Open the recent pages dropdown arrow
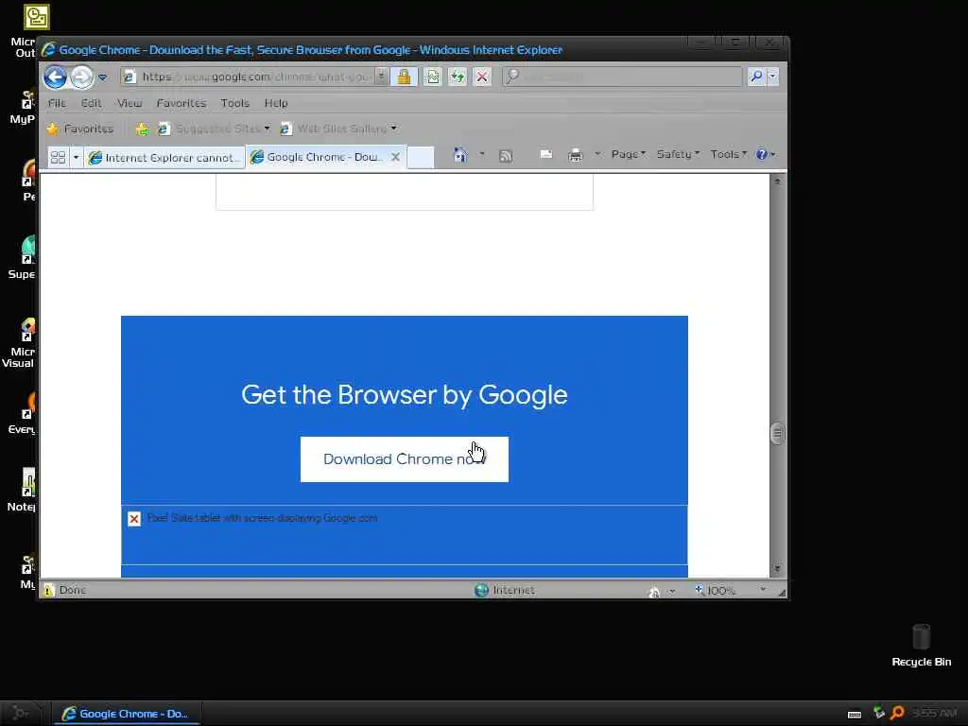968x726 pixels. tap(102, 78)
